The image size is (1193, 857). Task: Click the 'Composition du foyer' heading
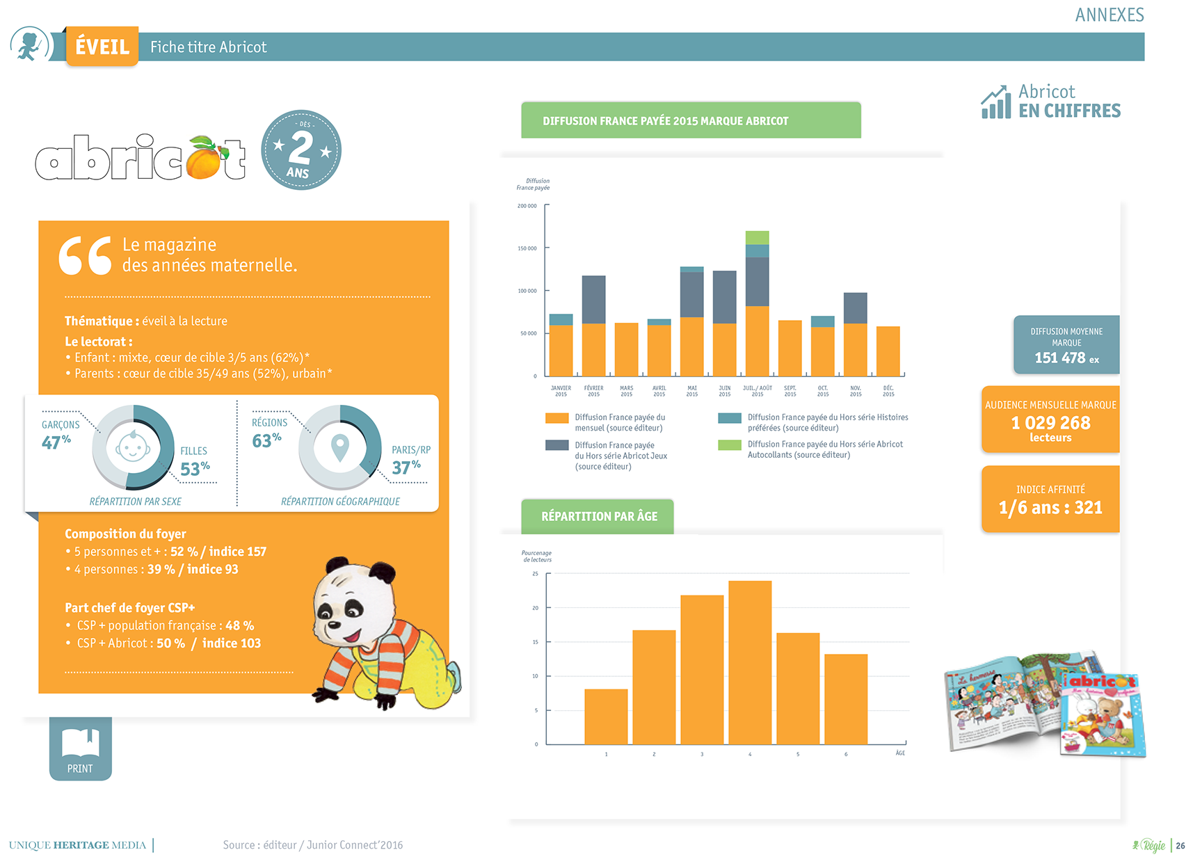click(125, 534)
